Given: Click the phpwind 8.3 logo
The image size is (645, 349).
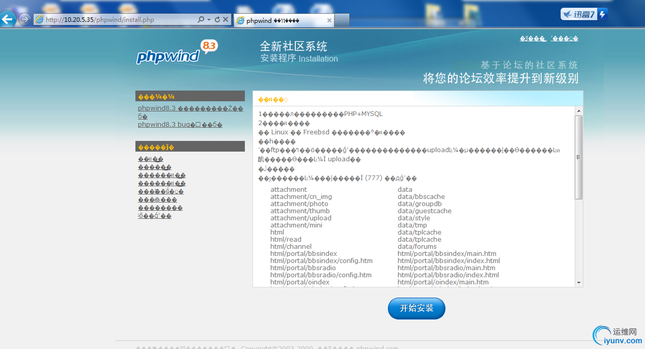Looking at the screenshot, I should (177, 52).
